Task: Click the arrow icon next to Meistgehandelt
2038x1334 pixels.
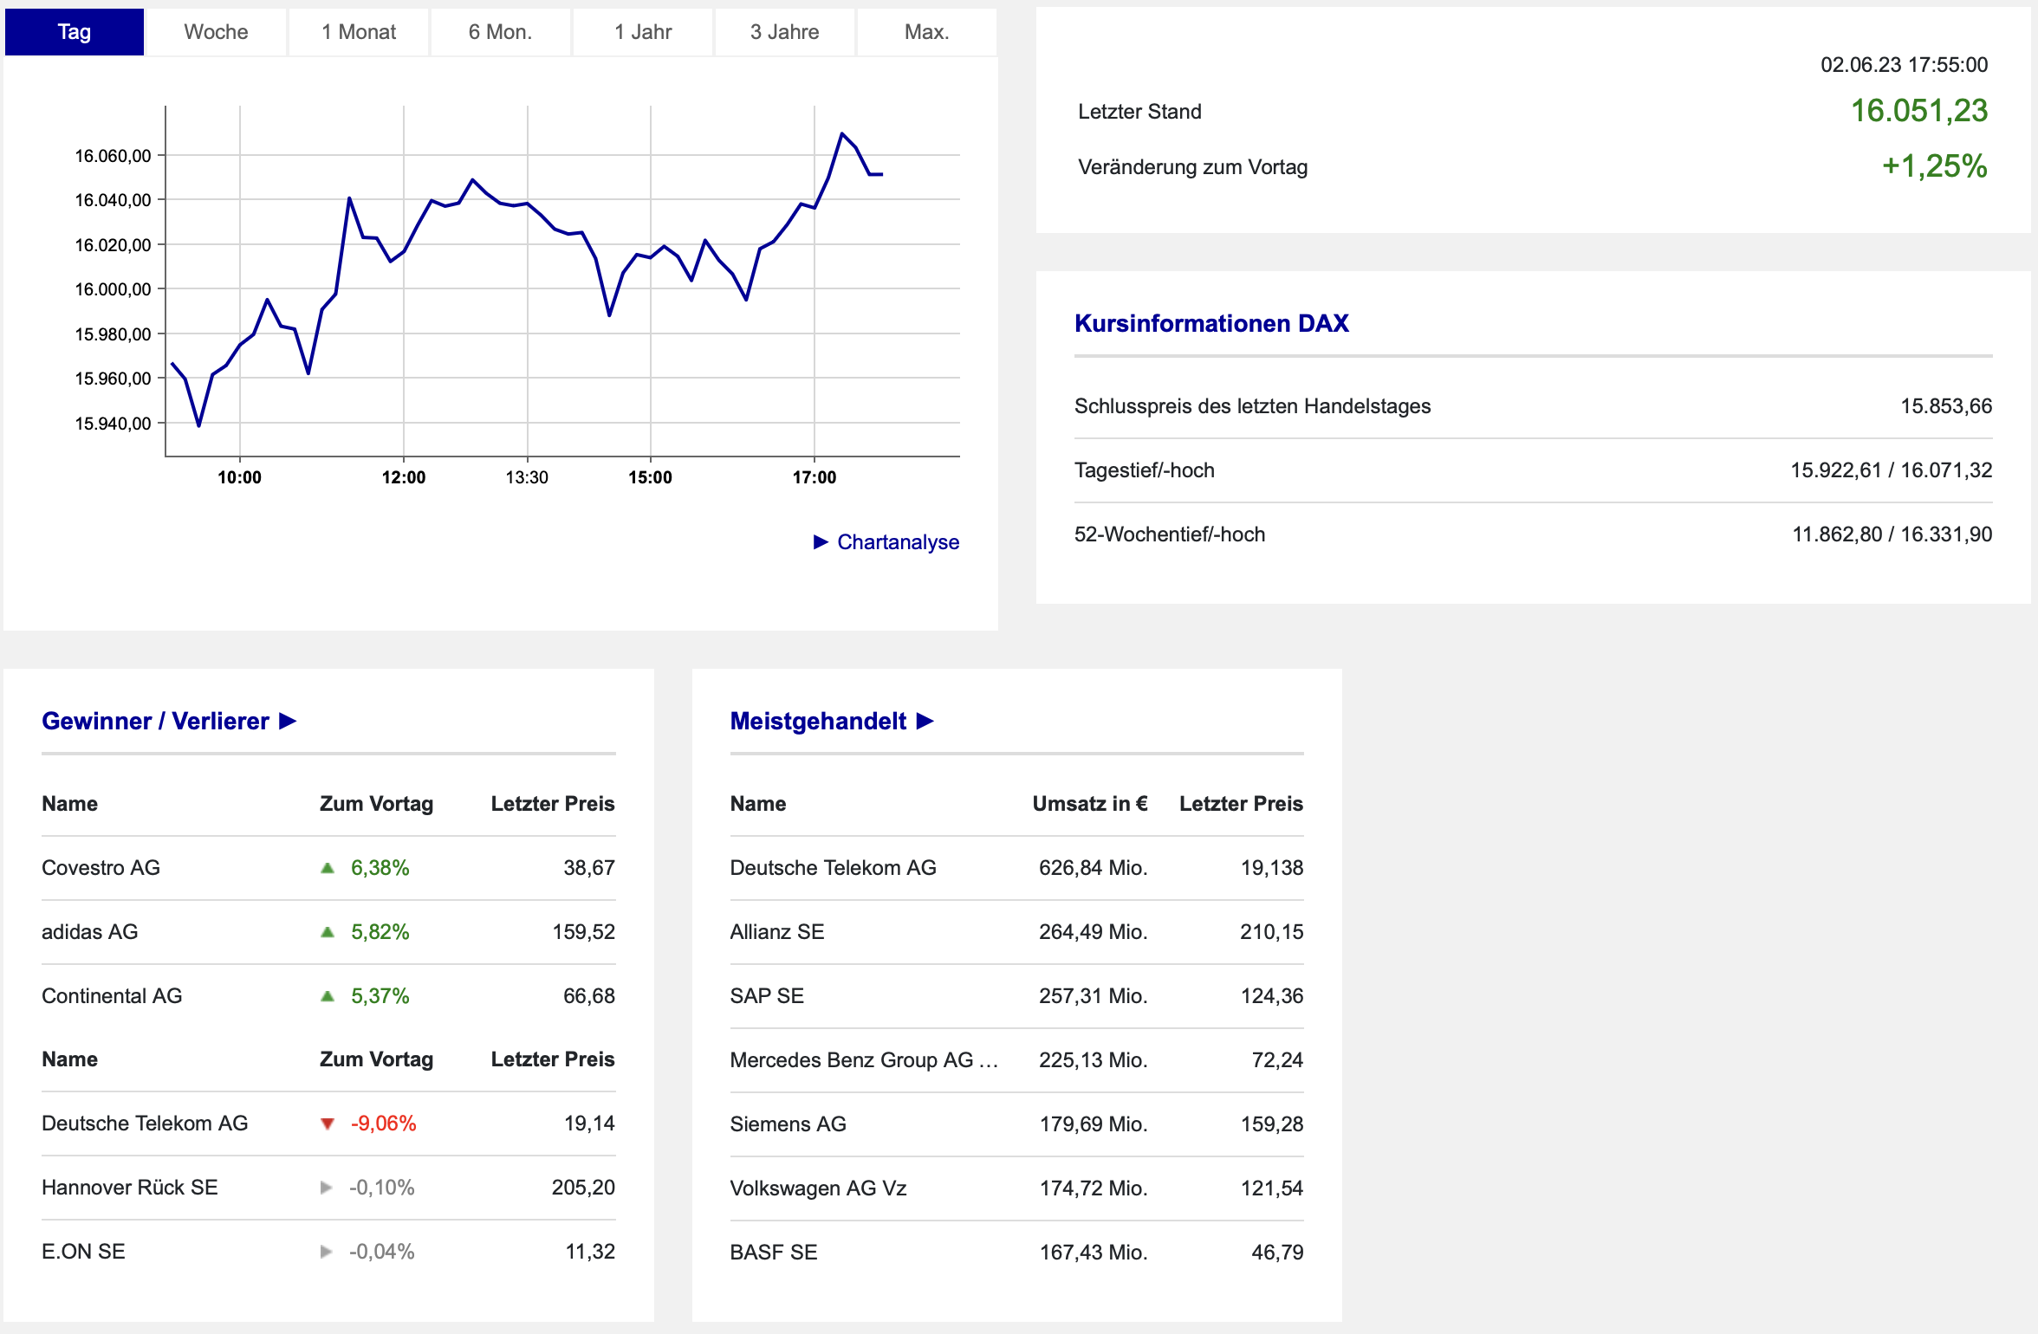Action: coord(925,721)
